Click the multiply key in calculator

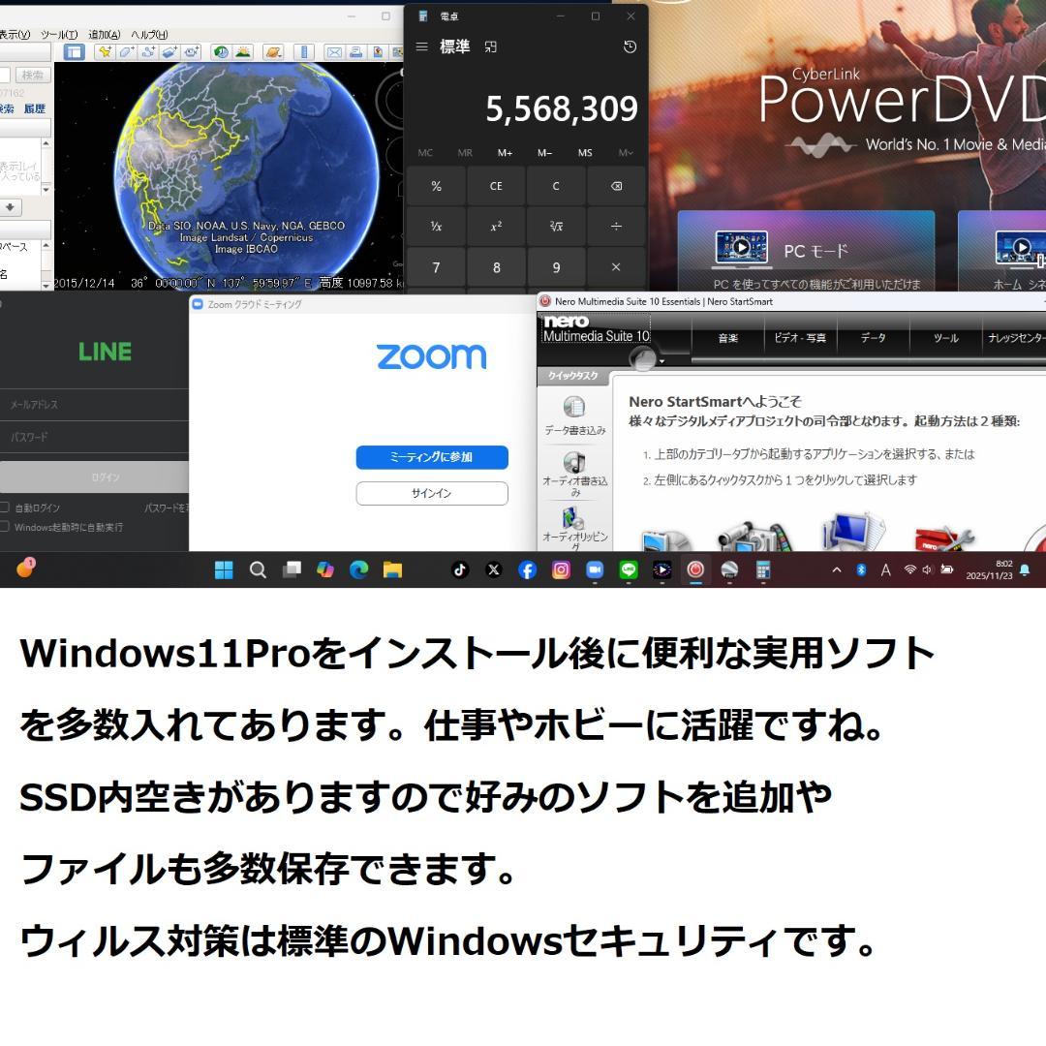tap(616, 267)
